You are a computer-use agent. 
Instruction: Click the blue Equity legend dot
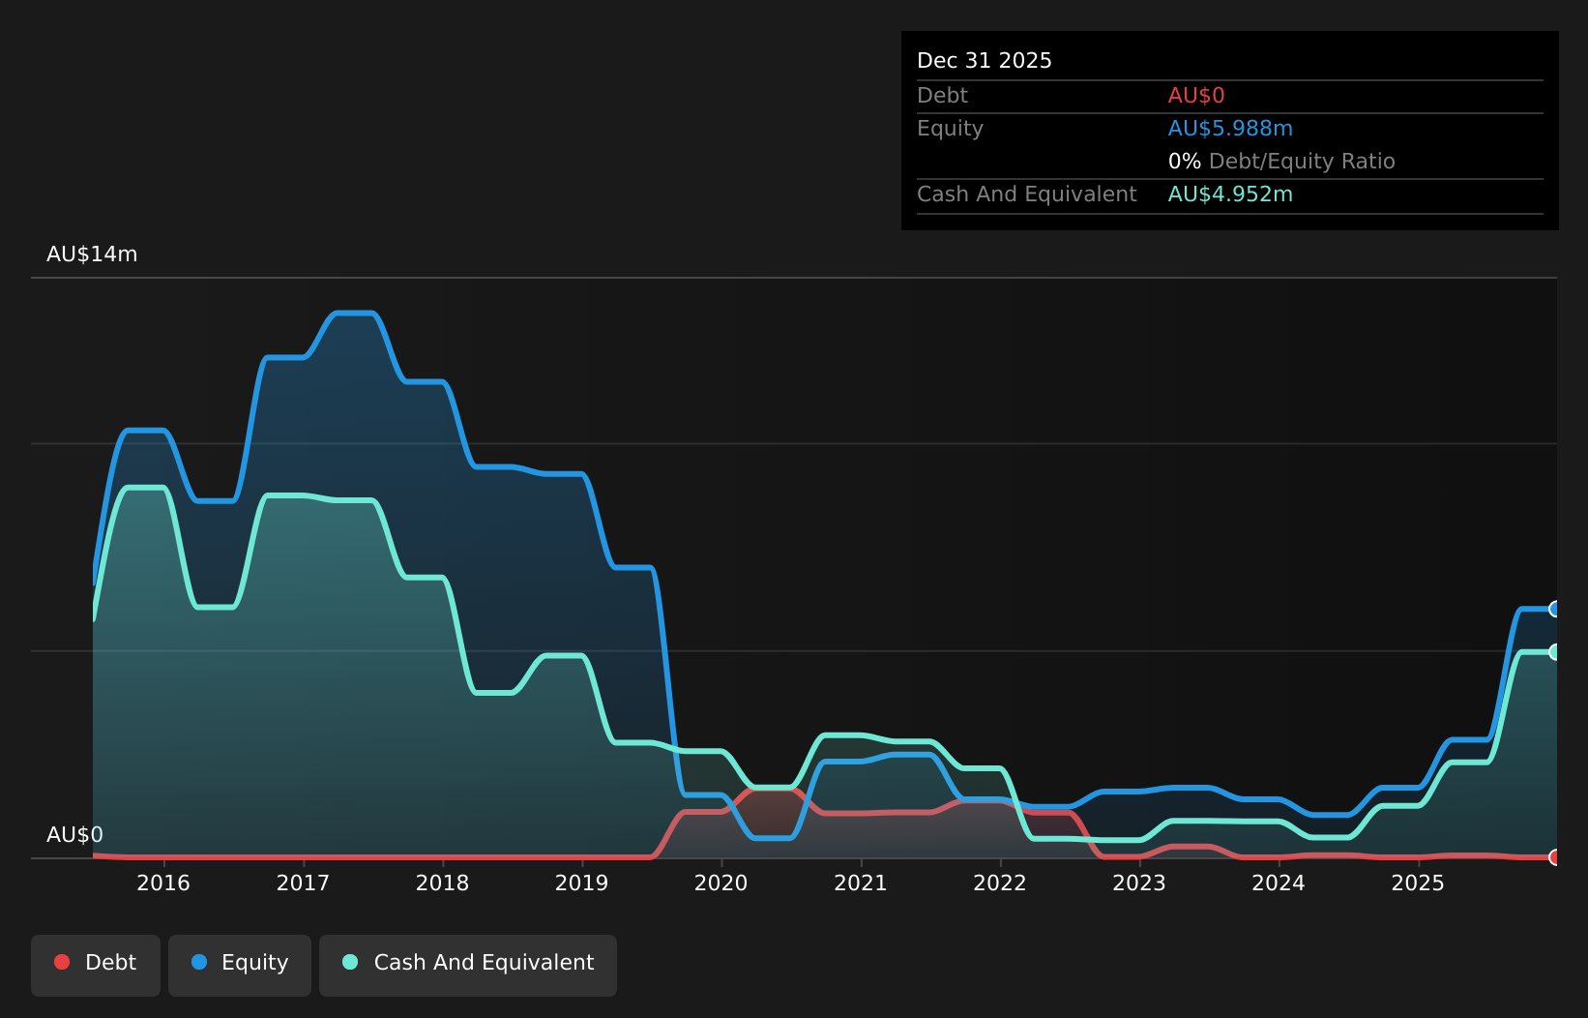pos(199,962)
